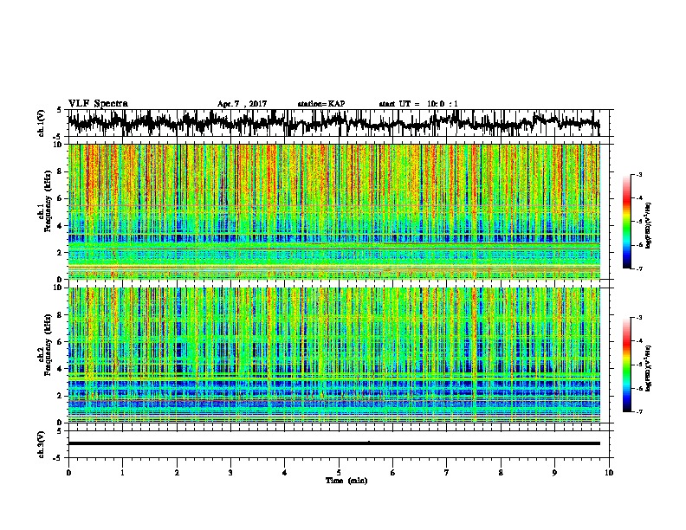
Task: Click the ch.1 voltage waveform trace
Action: pyautogui.click(x=333, y=122)
